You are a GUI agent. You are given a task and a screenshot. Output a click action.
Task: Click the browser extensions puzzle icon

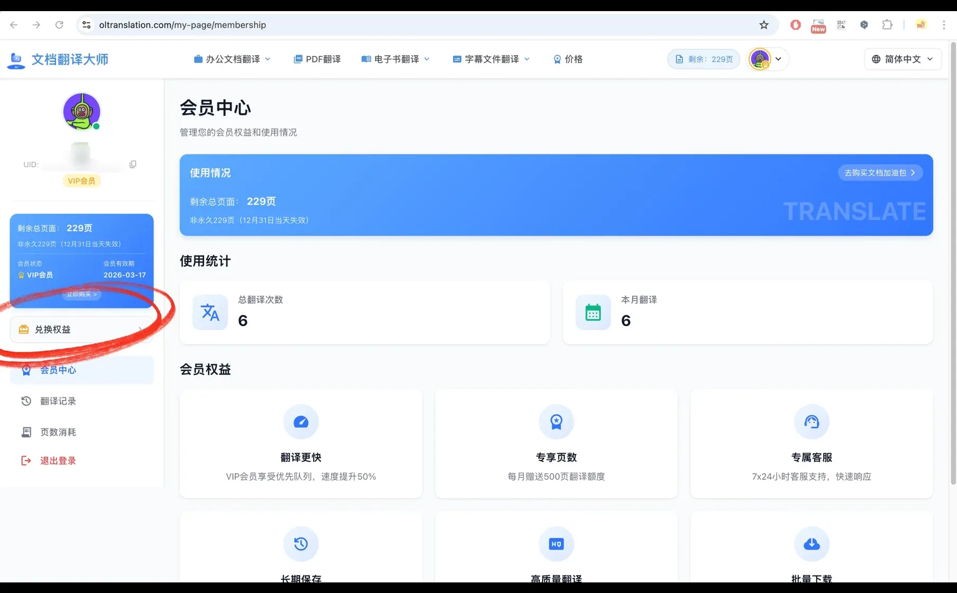click(x=887, y=24)
